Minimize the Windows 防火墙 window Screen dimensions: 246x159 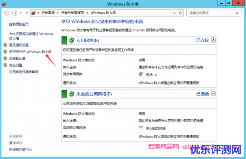pyautogui.click(x=221, y=3)
